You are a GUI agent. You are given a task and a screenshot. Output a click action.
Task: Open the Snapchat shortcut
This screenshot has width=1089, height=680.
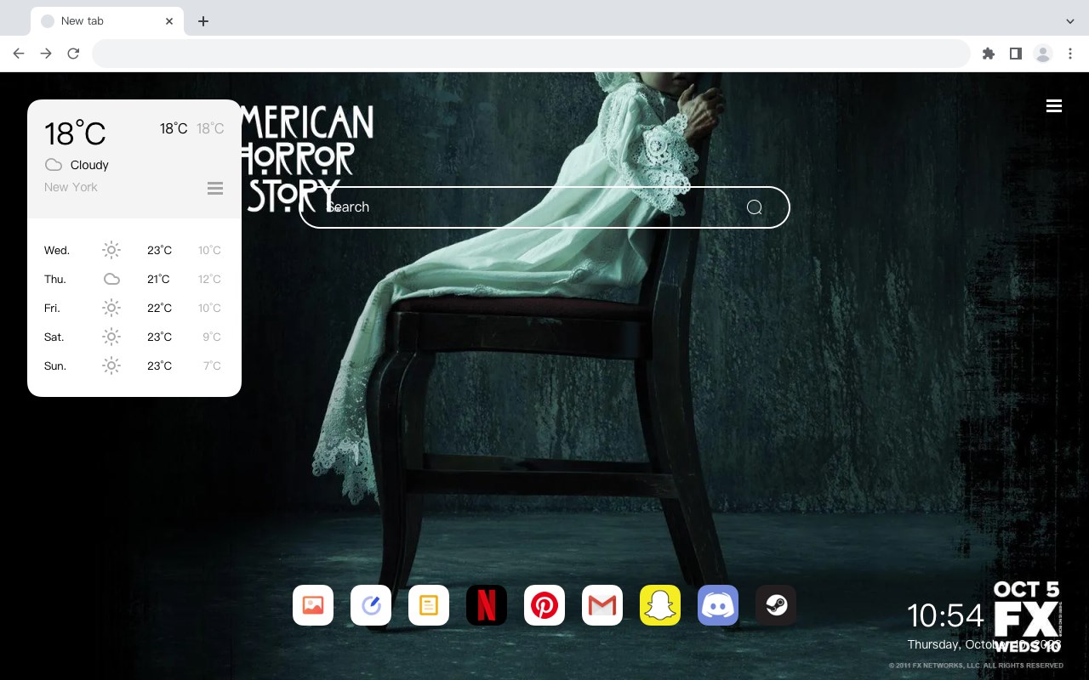coord(660,605)
